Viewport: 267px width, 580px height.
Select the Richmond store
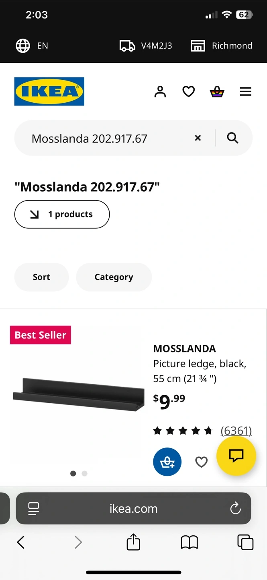pos(221,46)
